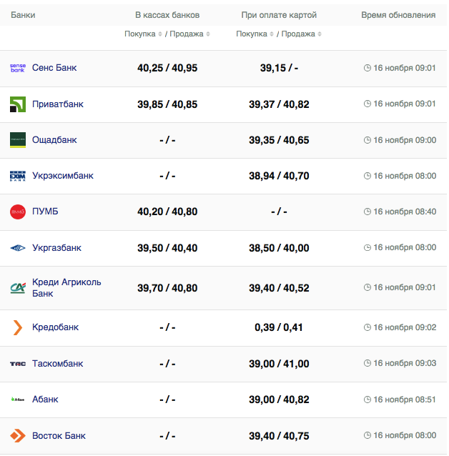Click the Vostok Bank orange logo
This screenshot has height=456, width=449.
pos(18,435)
